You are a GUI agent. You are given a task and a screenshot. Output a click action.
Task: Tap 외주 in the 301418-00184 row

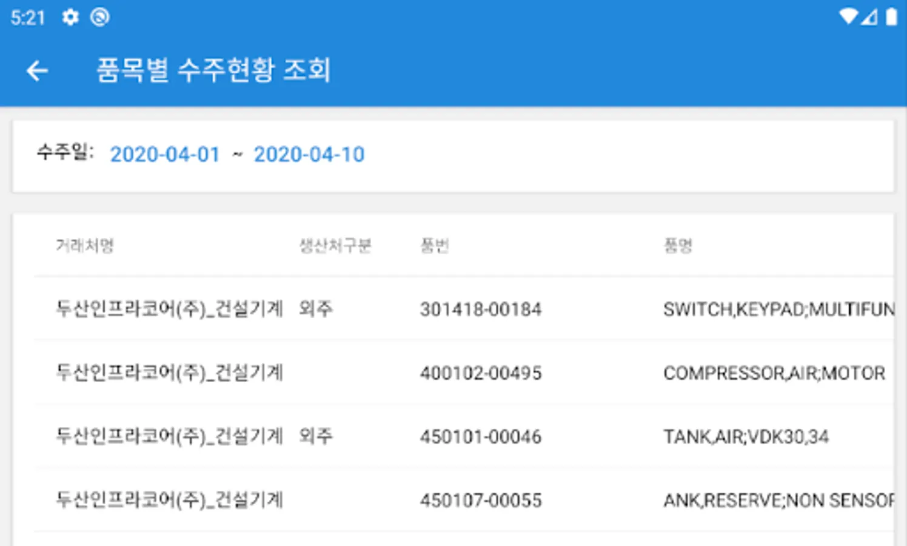(316, 309)
